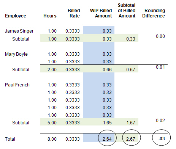Click the 1.67 billed subtotal value
The image size is (176, 149).
tap(131, 123)
